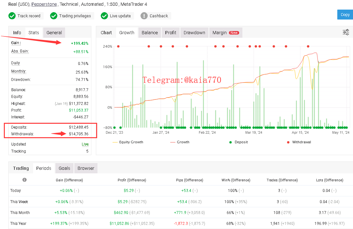Click the Today row label
Viewport: 353px width, 229px height.
pyautogui.click(x=15, y=191)
